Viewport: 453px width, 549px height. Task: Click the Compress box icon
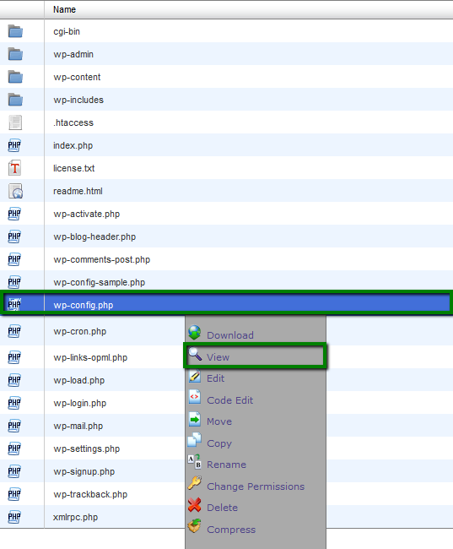click(195, 526)
